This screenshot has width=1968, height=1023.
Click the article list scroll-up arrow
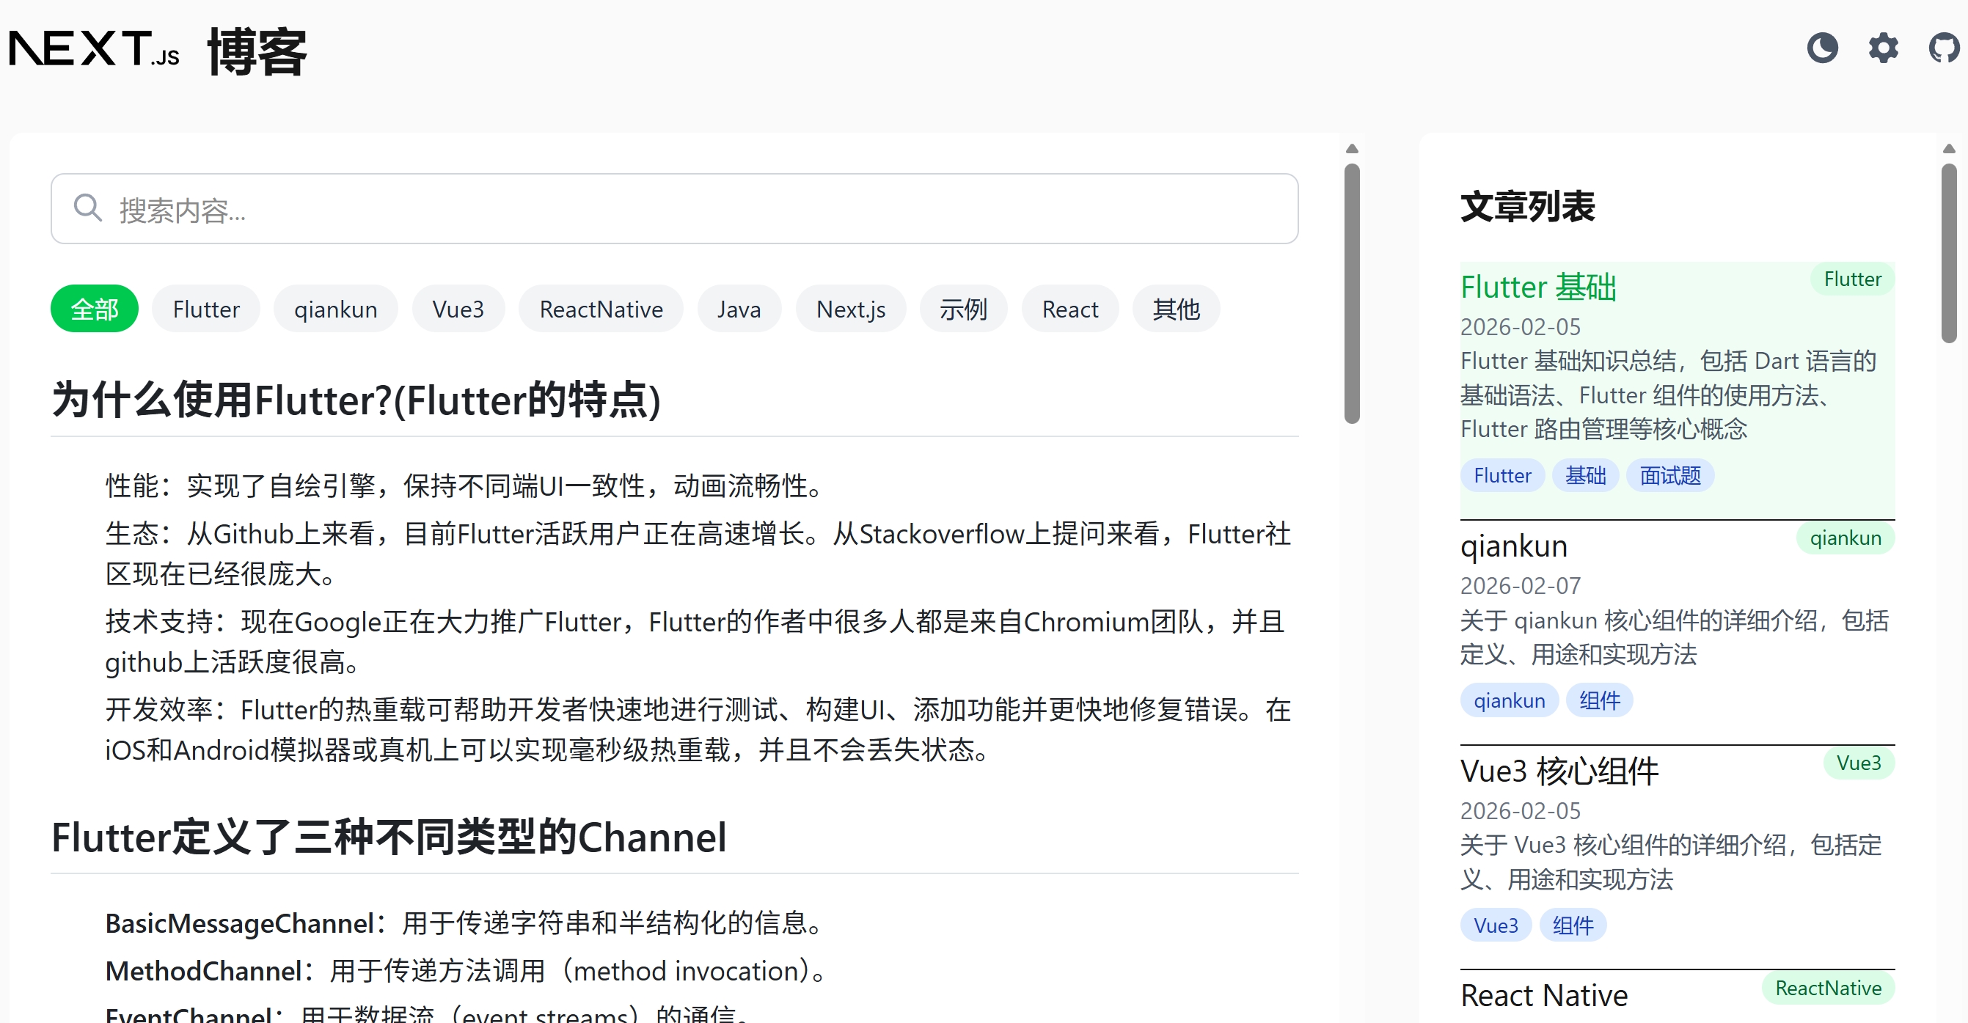pyautogui.click(x=1948, y=149)
